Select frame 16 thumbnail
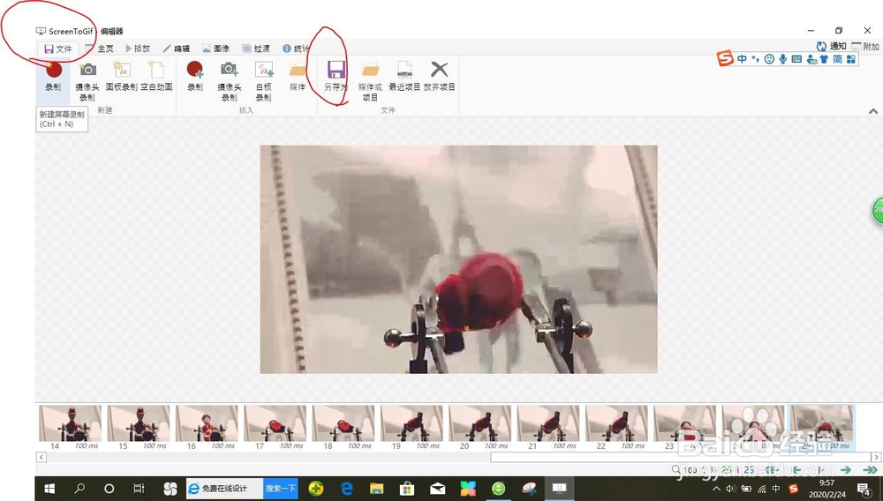Image resolution: width=883 pixels, height=501 pixels. [x=207, y=427]
